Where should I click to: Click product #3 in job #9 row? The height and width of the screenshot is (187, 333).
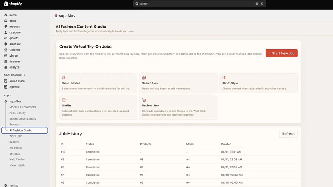point(142,160)
